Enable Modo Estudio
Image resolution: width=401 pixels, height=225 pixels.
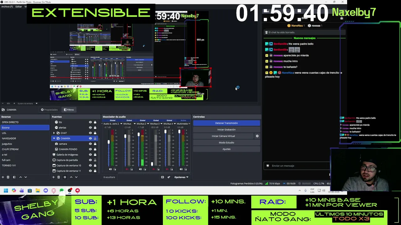tap(226, 142)
